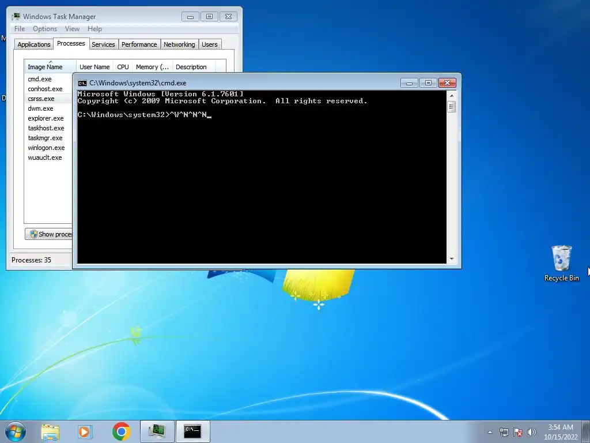This screenshot has width=590, height=443.
Task: Select the conhost.exe process row
Action: coord(48,89)
